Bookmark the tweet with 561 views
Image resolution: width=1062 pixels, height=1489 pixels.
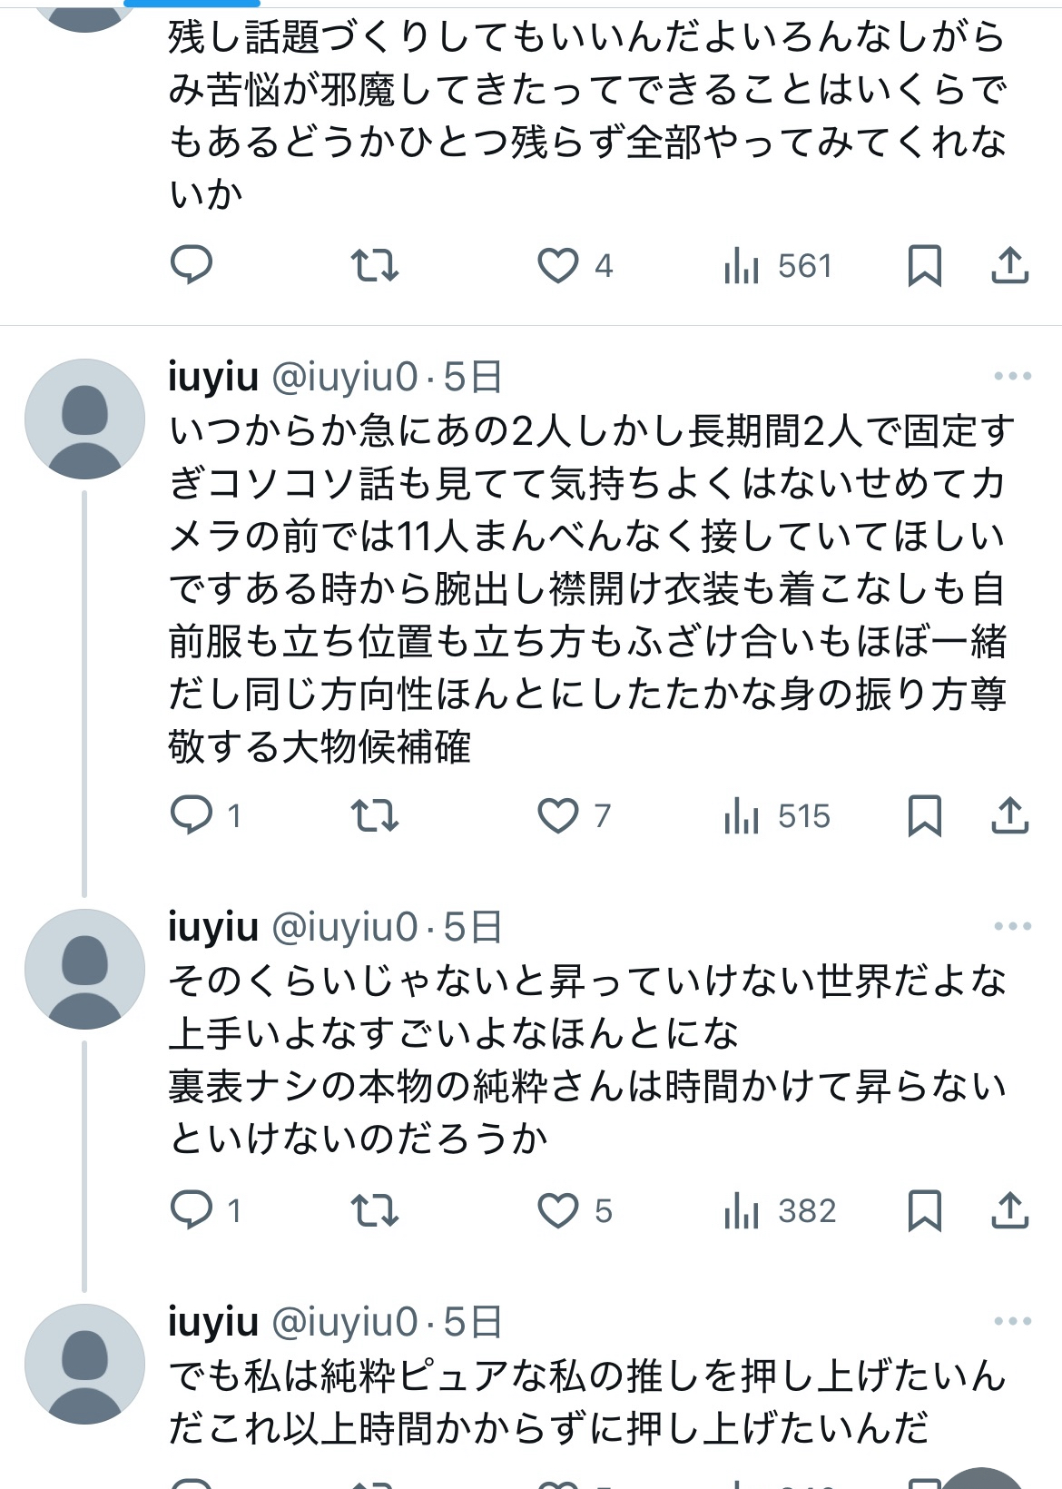(x=924, y=266)
